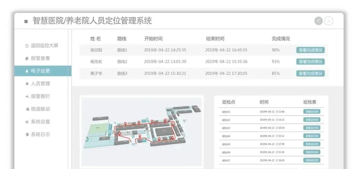Click the 返回监控大屏 back icon
The width and height of the screenshot is (358, 169).
(27, 46)
